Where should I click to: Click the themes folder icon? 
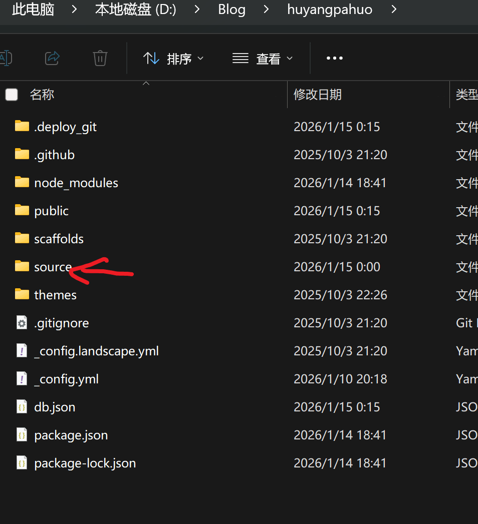pos(22,295)
